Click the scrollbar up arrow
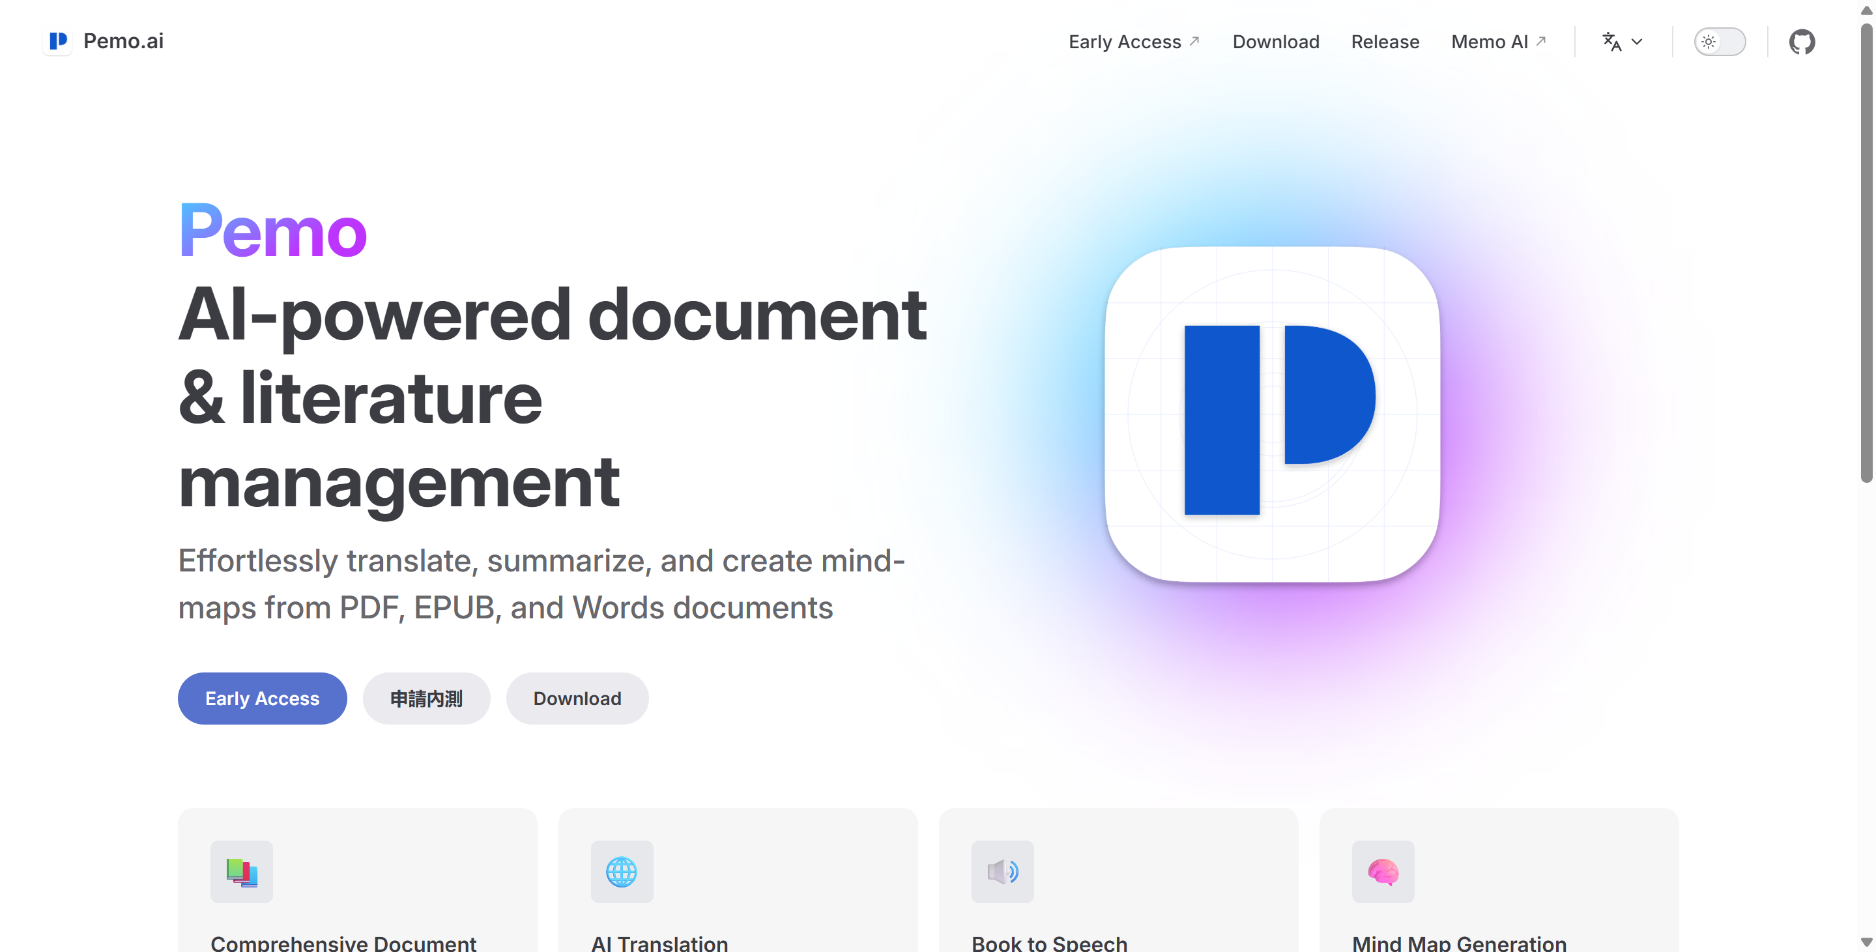Viewport: 1876px width, 952px height. pyautogui.click(x=1866, y=10)
